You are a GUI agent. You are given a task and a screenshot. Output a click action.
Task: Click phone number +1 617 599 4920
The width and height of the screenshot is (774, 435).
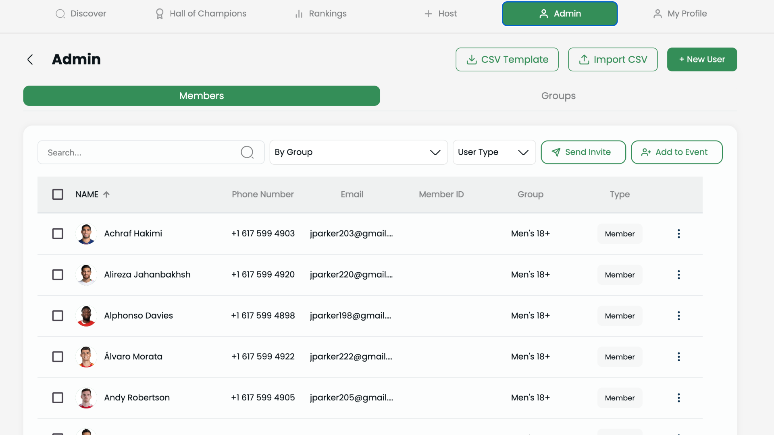[x=263, y=275]
